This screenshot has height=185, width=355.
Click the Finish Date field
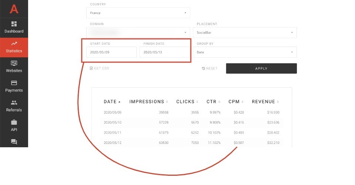[165, 52]
